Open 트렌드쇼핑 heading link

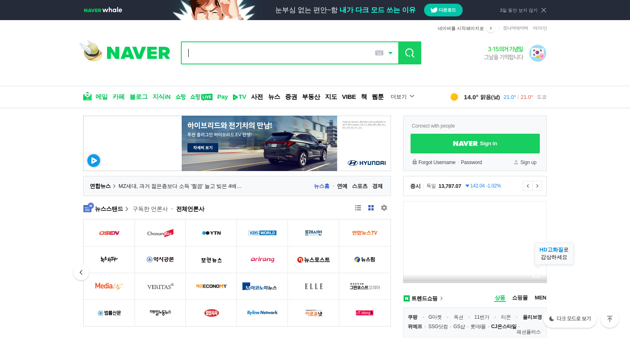(425, 299)
